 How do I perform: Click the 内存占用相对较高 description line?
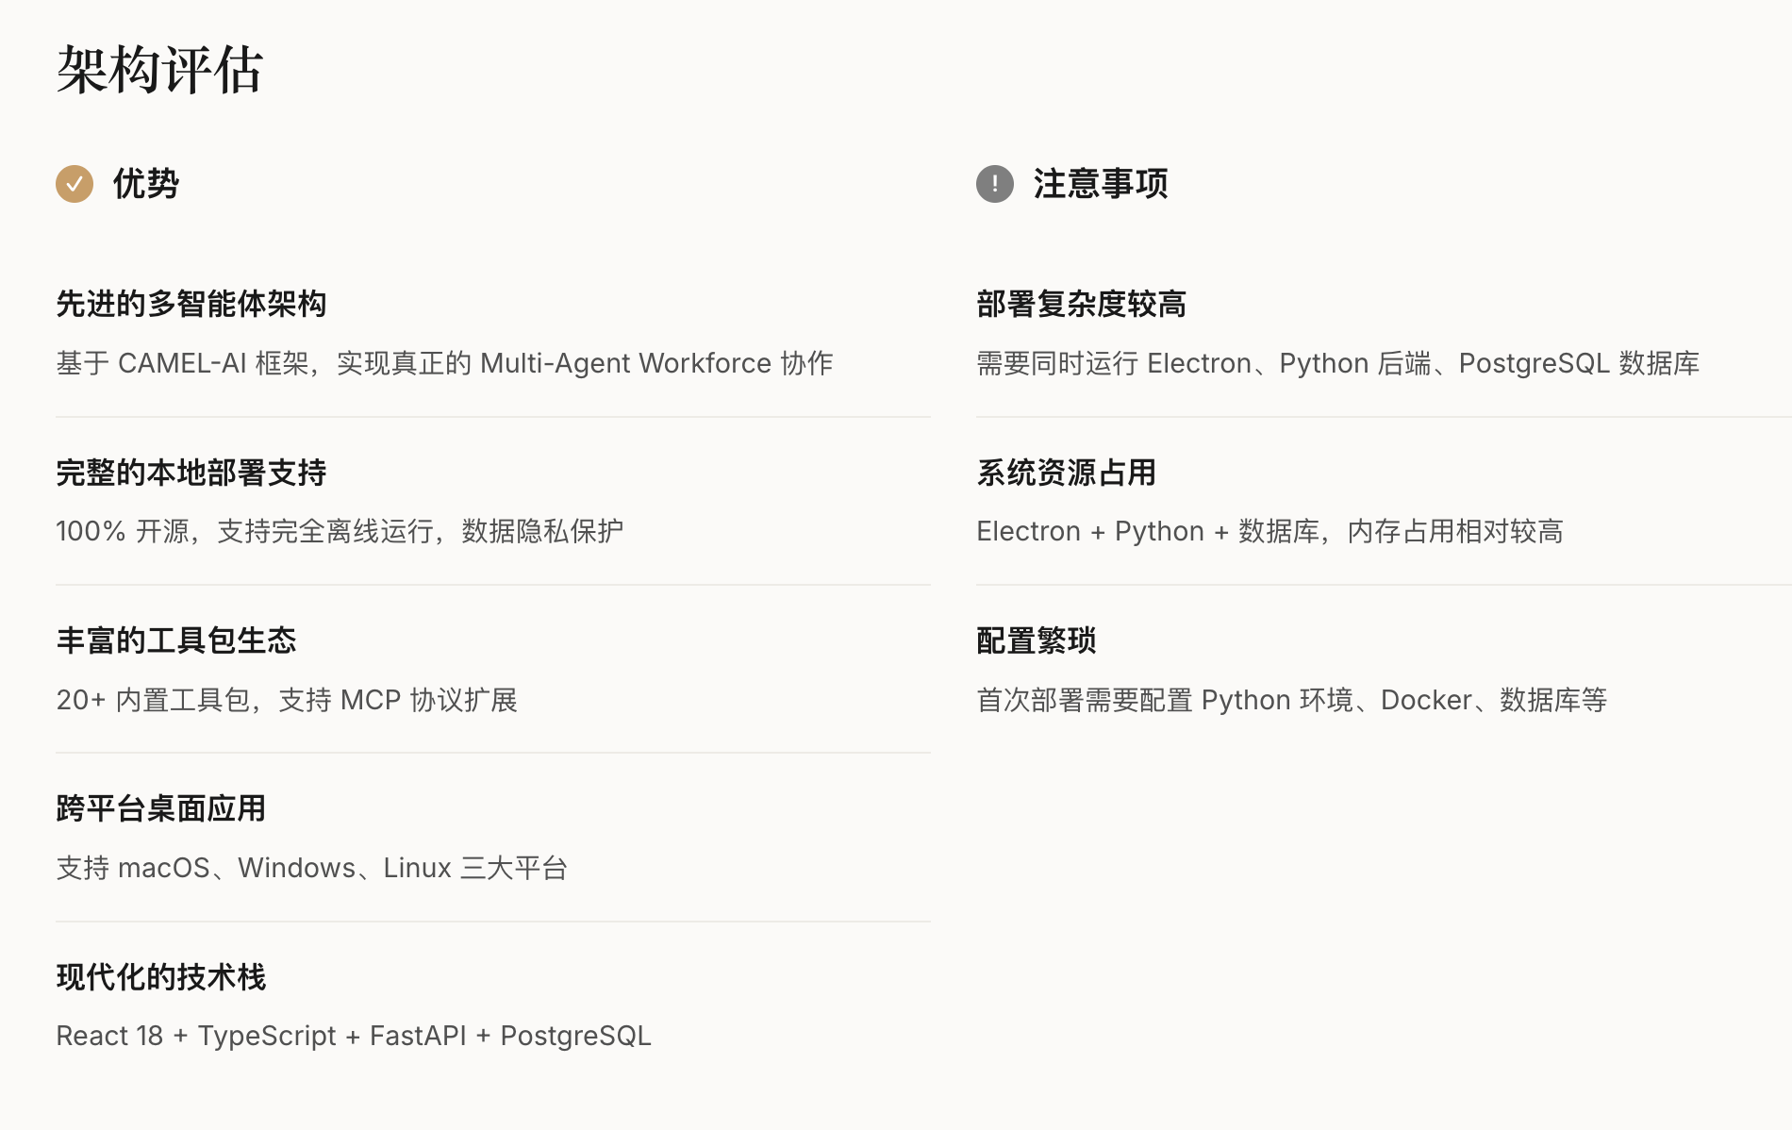click(1269, 531)
